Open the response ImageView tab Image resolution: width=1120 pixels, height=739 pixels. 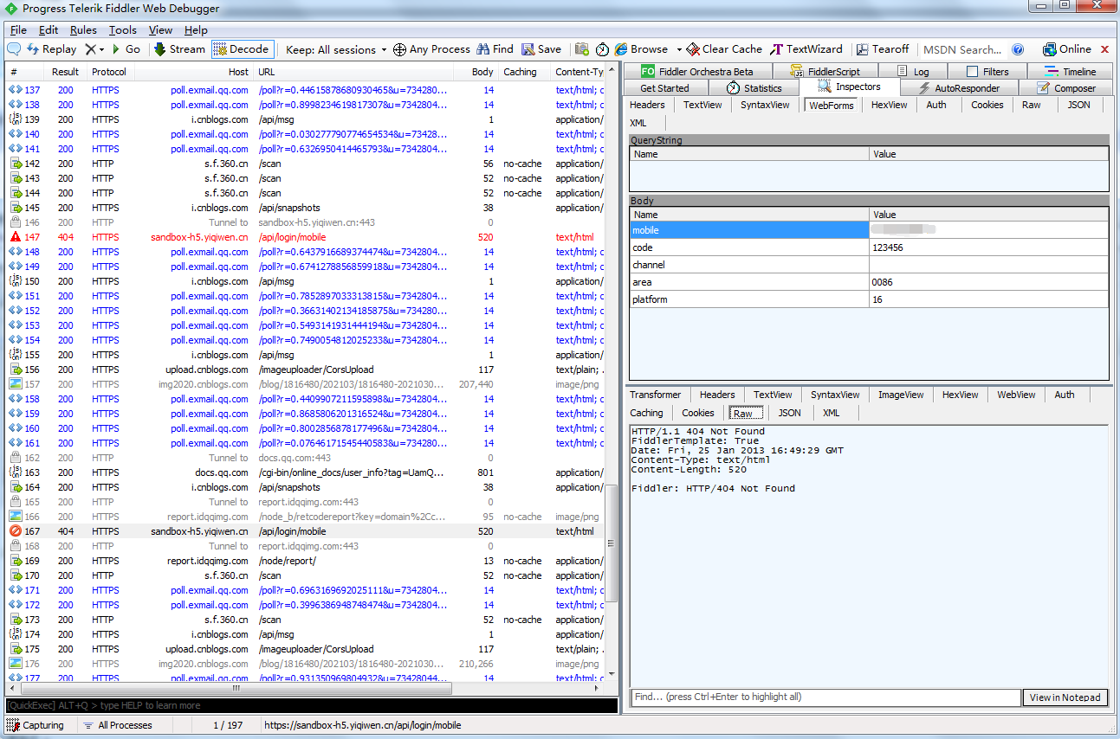901,395
